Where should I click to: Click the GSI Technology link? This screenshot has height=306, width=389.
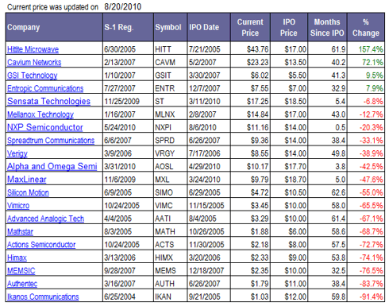(33, 76)
